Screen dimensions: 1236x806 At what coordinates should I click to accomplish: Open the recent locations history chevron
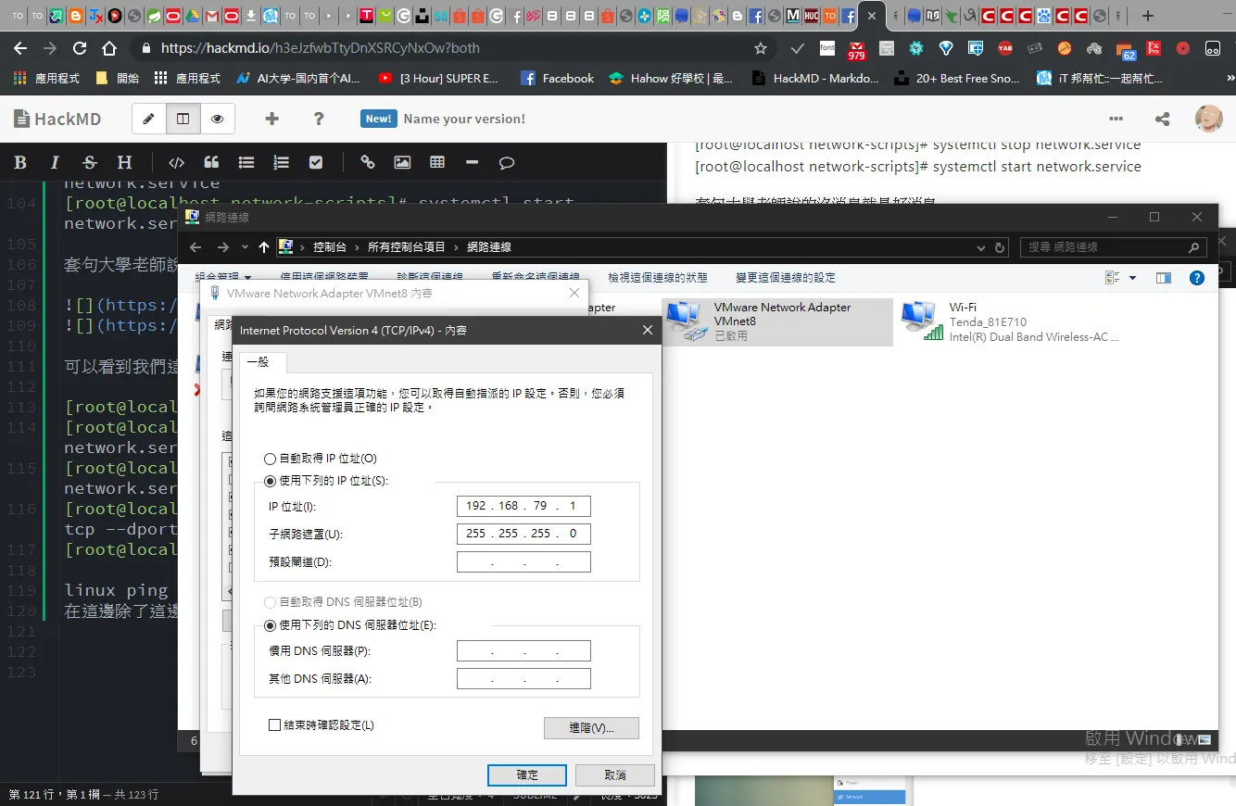[245, 247]
